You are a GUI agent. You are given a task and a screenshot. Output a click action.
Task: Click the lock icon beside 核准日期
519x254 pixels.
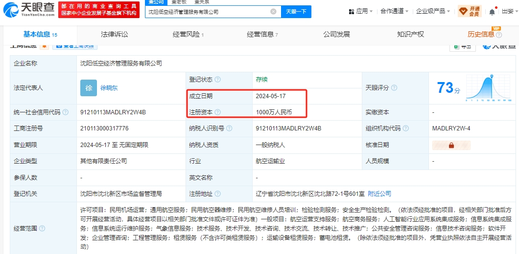[451, 146]
